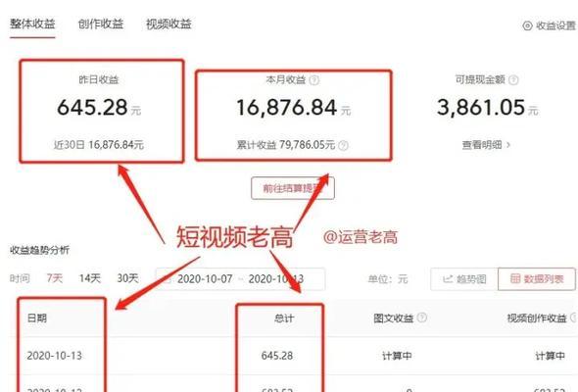Screen dimensions: 578x392
Task: Click the 总计 column header
Action: click(284, 318)
